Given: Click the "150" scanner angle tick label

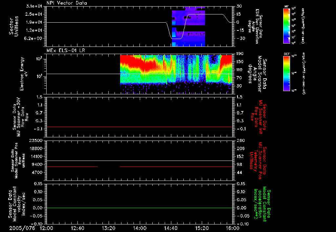Looking at the screenshot, I should [240, 62].
